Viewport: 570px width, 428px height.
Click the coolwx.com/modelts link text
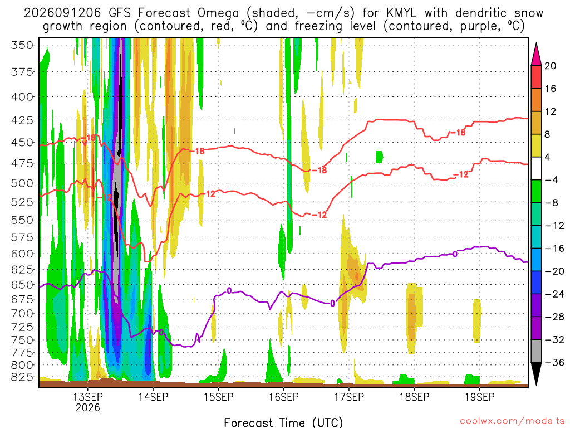tap(512, 421)
